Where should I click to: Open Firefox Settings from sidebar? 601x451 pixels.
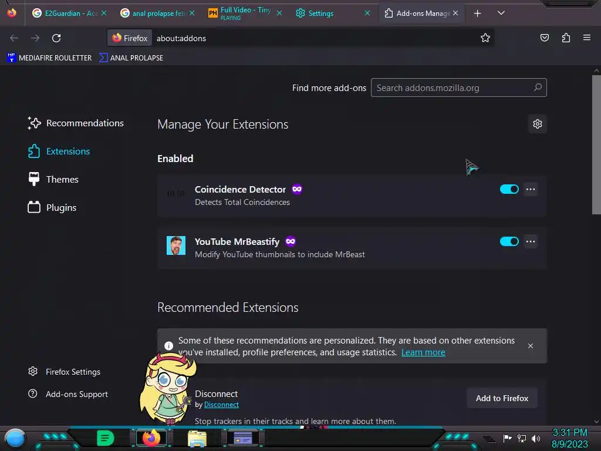[x=64, y=372]
